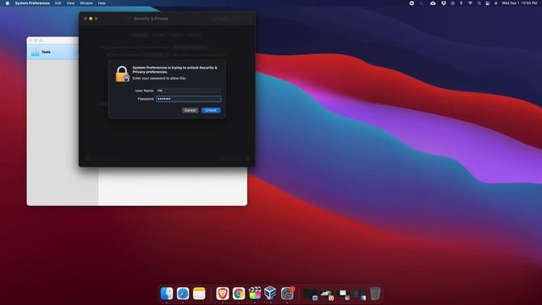Click the date and time in menu bar

tap(519, 3)
